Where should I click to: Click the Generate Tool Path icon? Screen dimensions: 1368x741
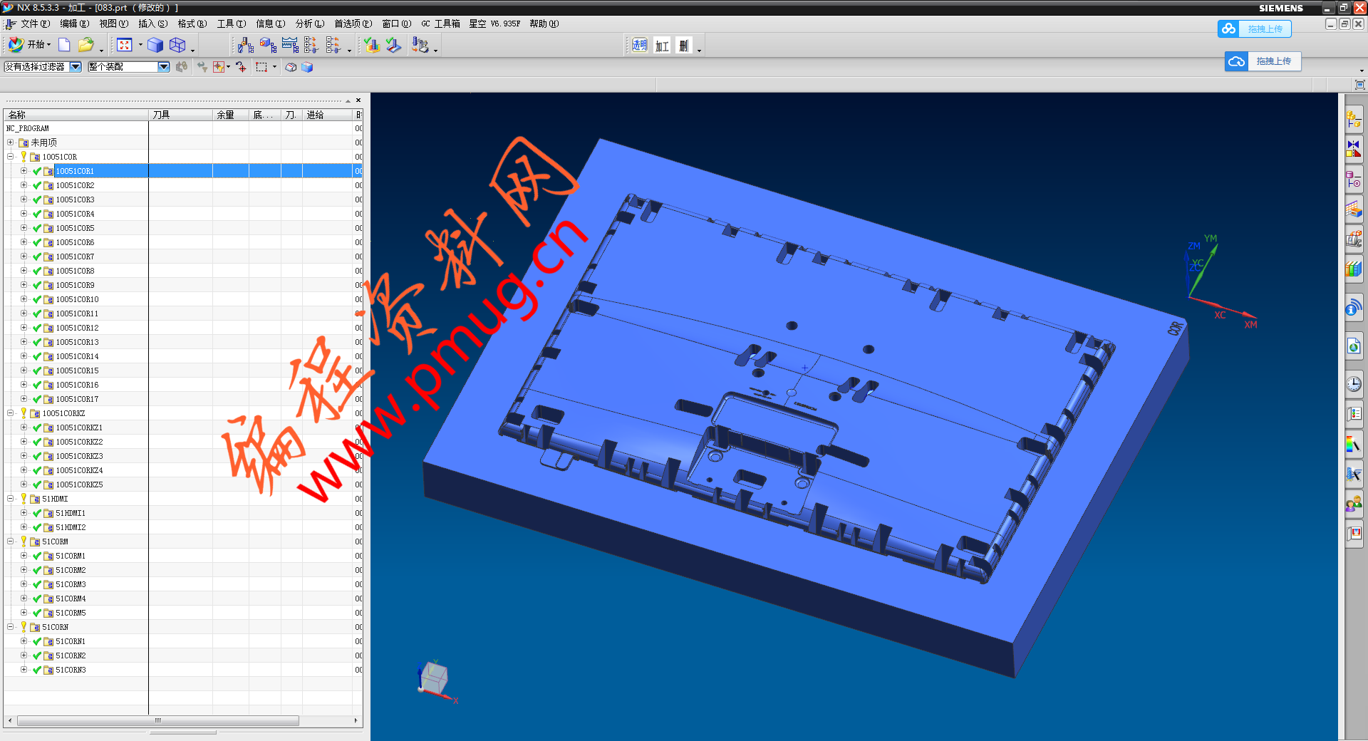pyautogui.click(x=372, y=46)
